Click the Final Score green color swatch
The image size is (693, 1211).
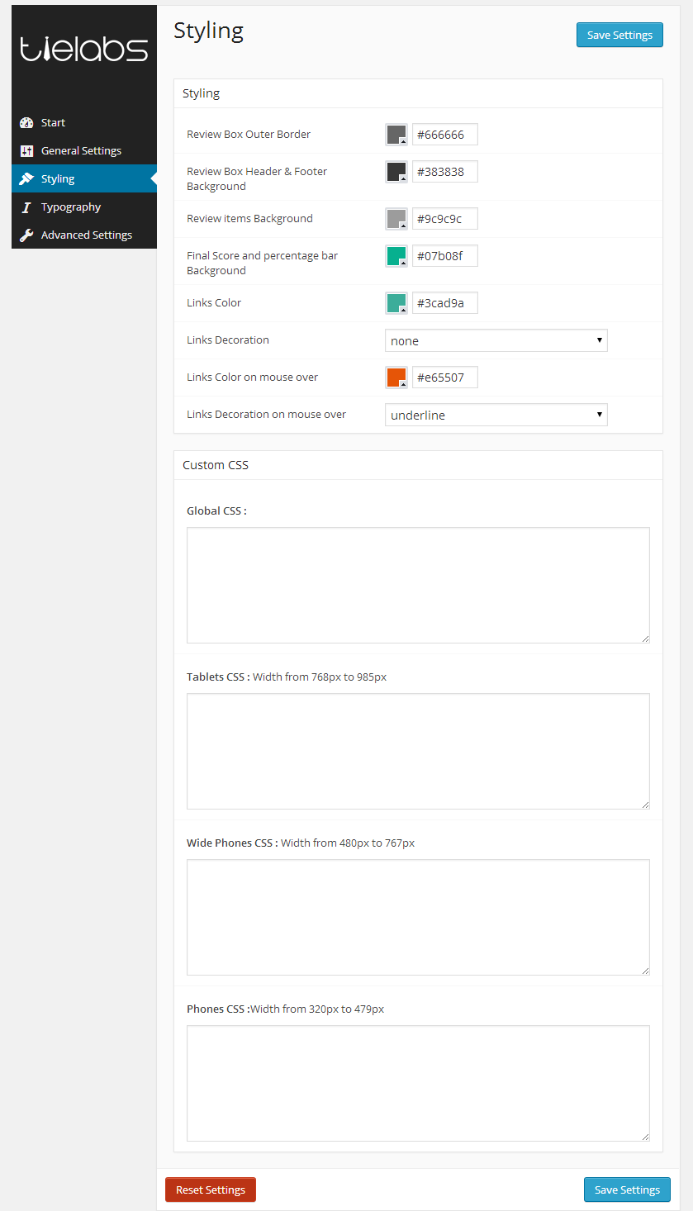coord(394,254)
